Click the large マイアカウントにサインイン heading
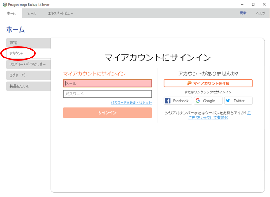The height and width of the screenshot is (197, 270). click(x=158, y=58)
